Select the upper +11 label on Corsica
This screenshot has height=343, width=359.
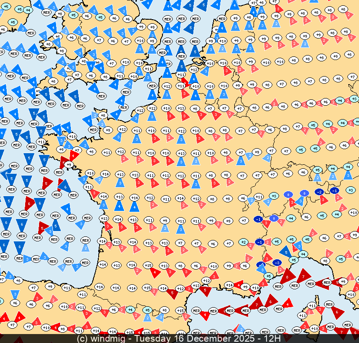311,305
